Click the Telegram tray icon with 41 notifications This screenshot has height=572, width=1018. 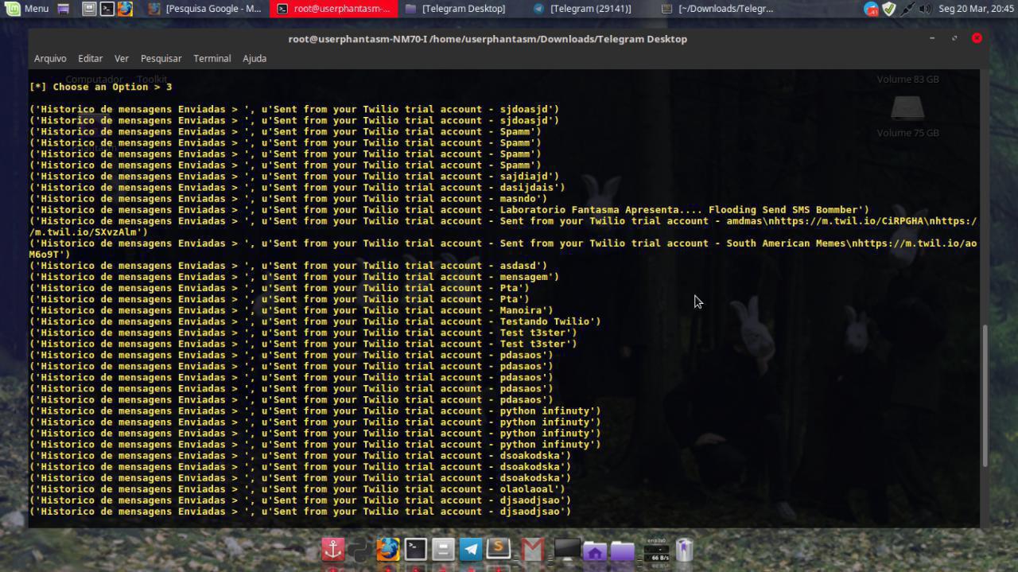pos(869,9)
